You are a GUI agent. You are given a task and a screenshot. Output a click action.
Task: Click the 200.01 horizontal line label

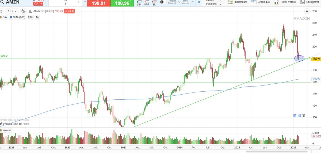coord(5,56)
